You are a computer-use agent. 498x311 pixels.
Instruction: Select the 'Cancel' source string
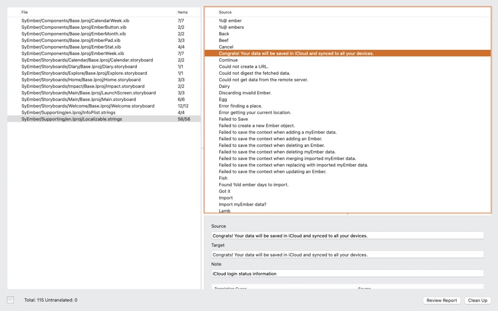pos(348,47)
